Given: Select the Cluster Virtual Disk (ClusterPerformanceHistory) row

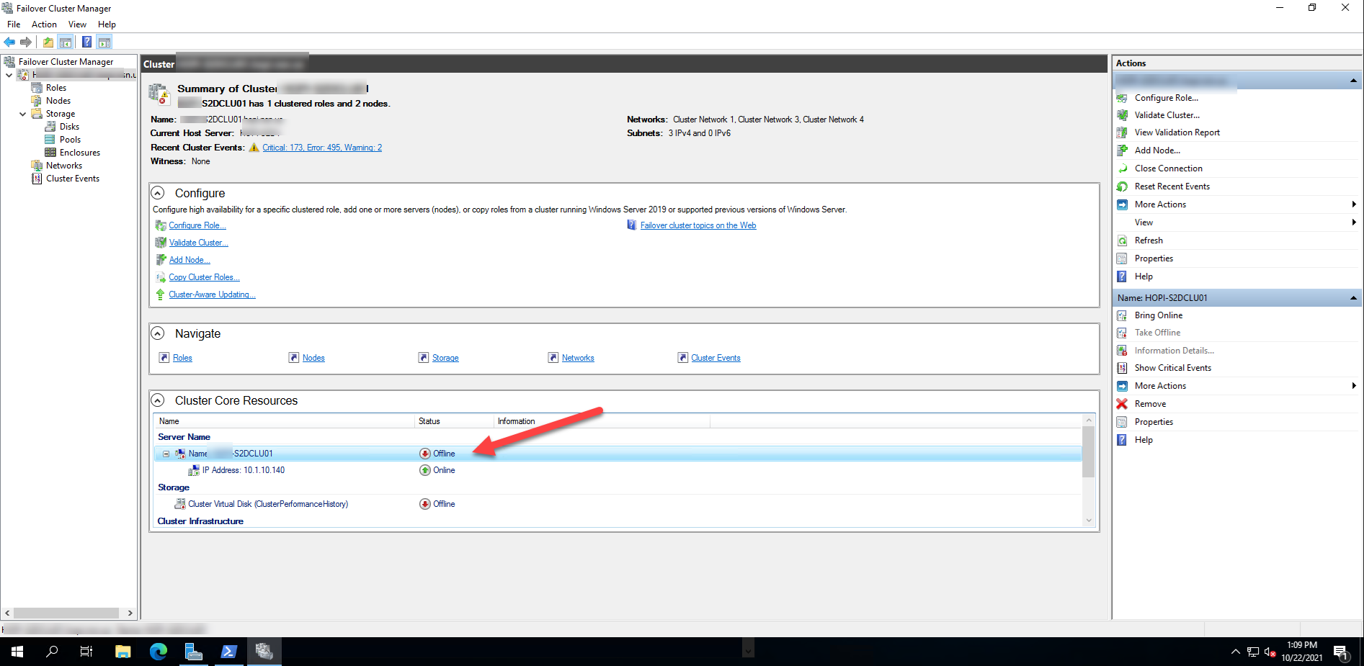Looking at the screenshot, I should point(618,504).
